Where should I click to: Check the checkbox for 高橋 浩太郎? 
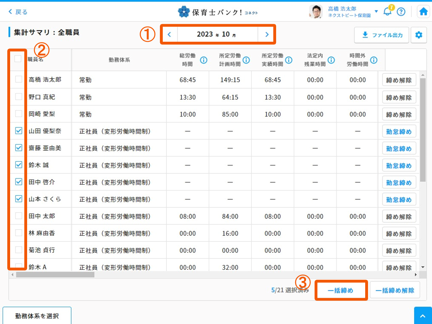19,79
